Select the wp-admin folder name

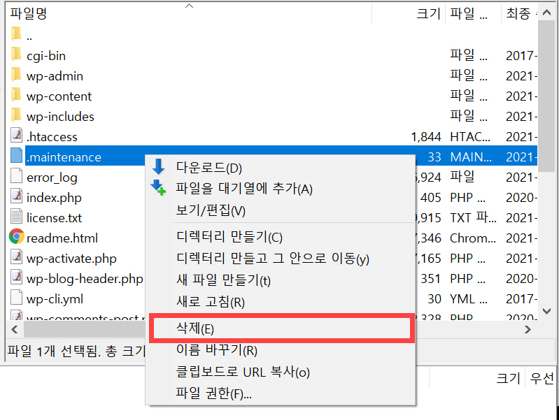(x=55, y=76)
